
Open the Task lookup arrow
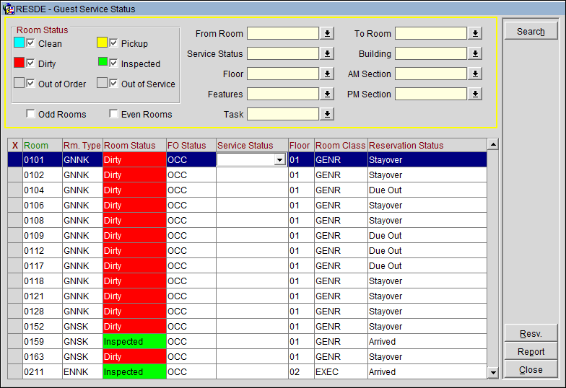[x=327, y=114]
